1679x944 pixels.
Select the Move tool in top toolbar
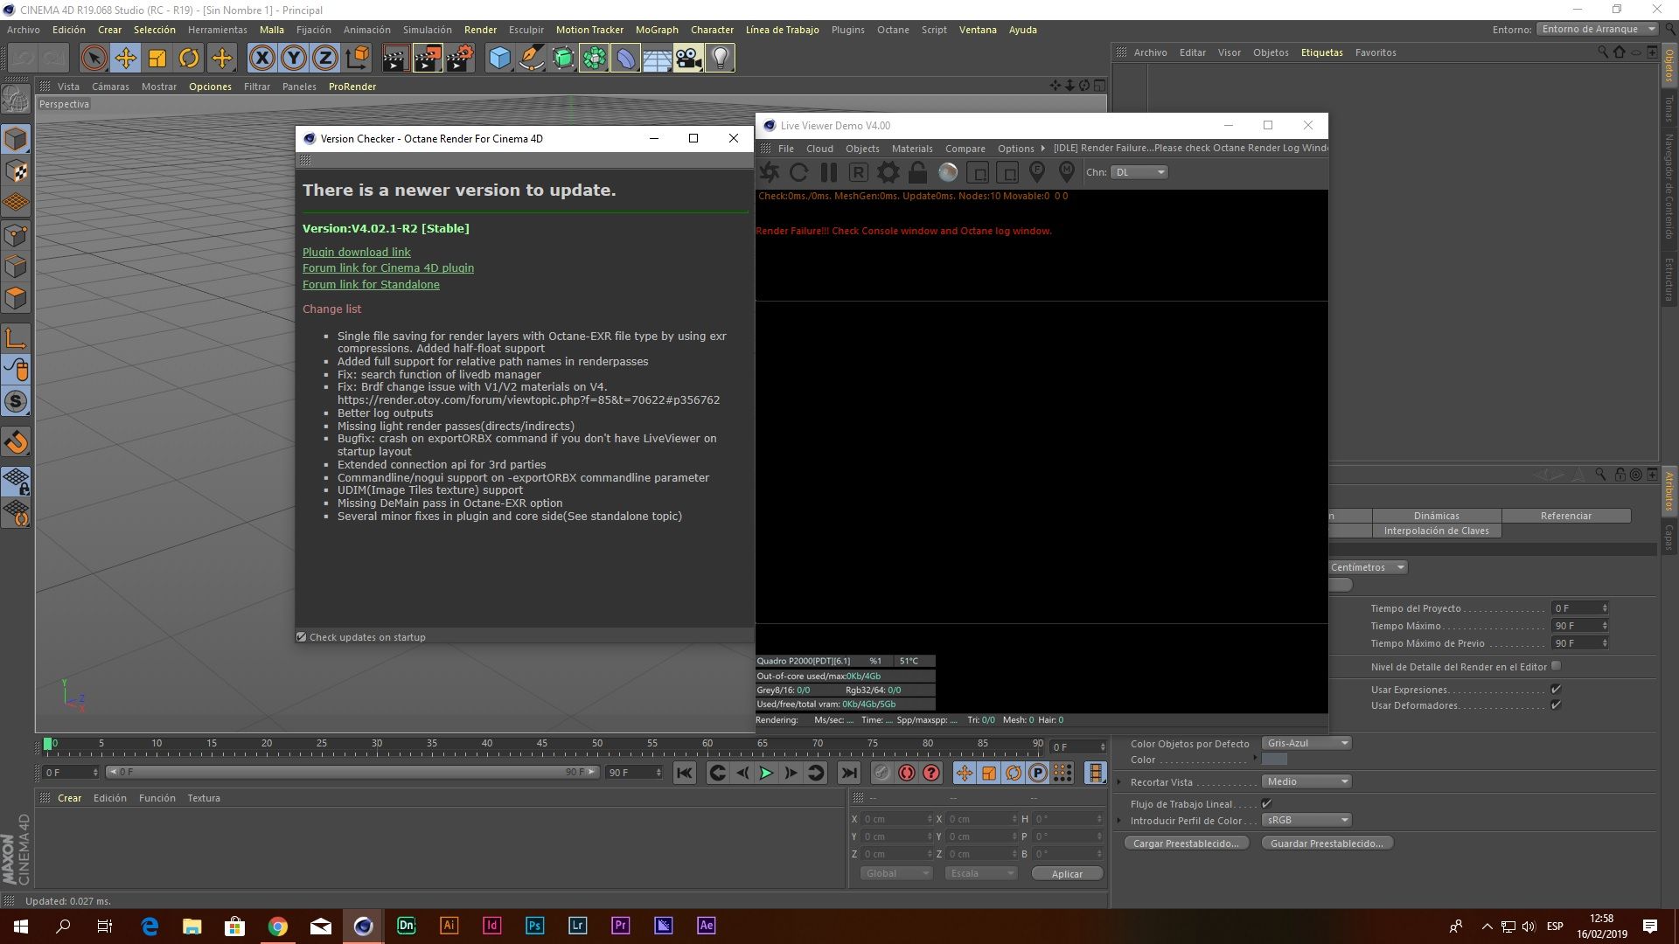(x=126, y=59)
